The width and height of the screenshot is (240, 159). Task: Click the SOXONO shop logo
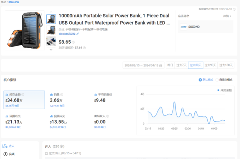(x=183, y=27)
